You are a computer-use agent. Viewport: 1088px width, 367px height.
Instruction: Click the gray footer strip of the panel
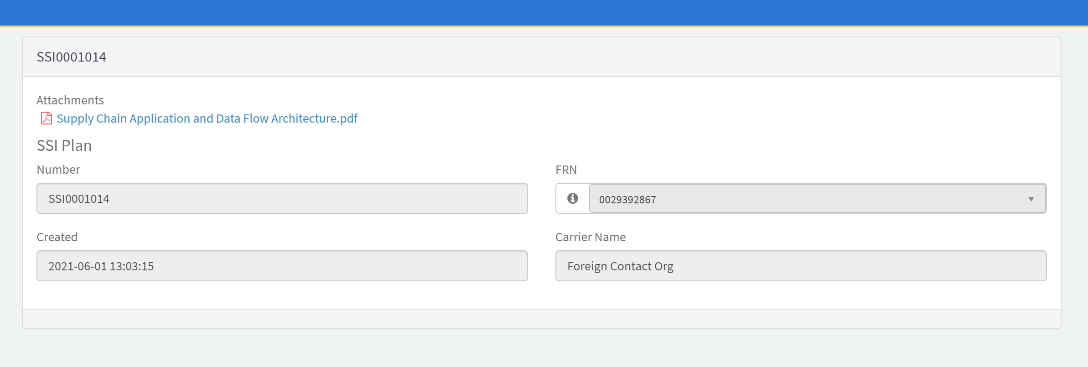[542, 319]
